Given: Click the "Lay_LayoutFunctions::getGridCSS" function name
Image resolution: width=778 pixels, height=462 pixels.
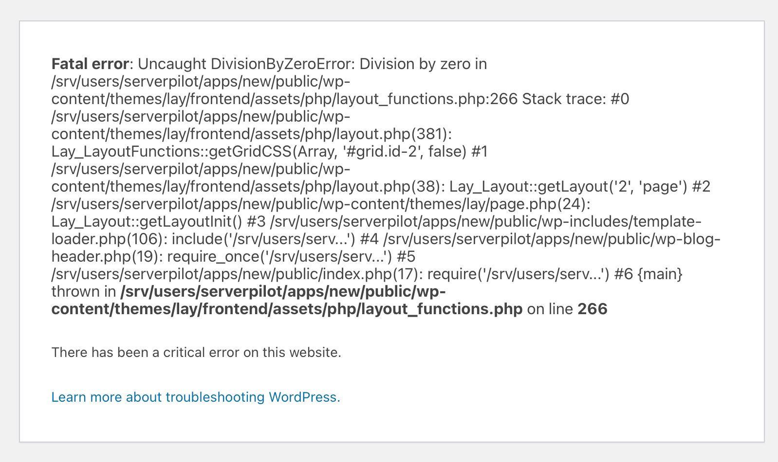Looking at the screenshot, I should click(x=171, y=151).
